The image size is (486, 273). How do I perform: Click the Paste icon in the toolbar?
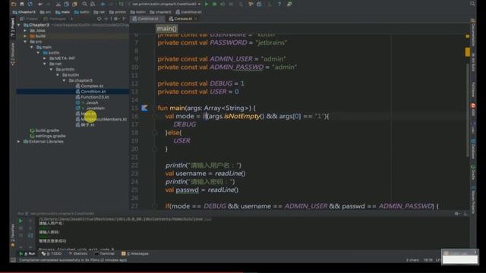point(74,4)
